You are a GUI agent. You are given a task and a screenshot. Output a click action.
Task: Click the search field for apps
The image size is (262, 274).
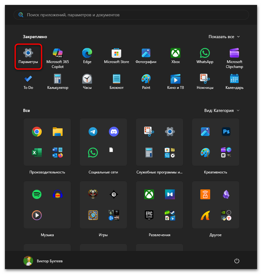tap(131, 15)
